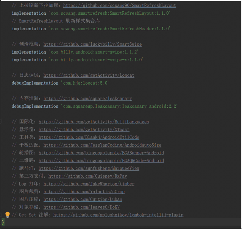Open the square leakcanary GitHub link
The height and width of the screenshot is (229, 242).
click(87, 98)
